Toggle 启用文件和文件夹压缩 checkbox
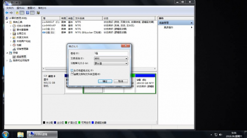Image resolution: width=247 pixels, height=138 pixels. pyautogui.click(x=72, y=74)
